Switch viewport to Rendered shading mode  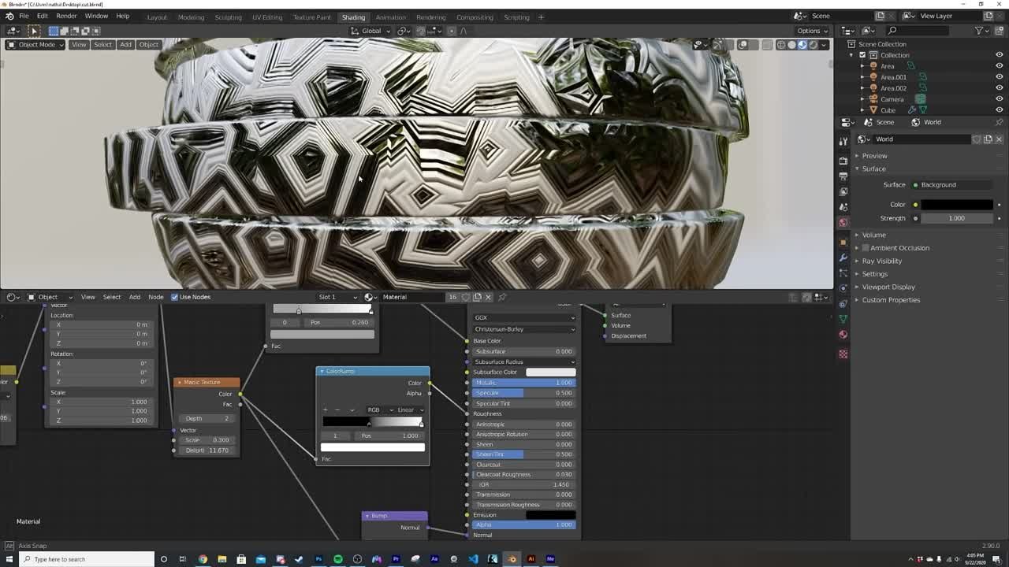point(814,45)
